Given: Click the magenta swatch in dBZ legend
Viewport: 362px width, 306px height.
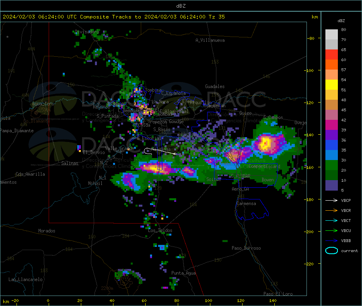Looking at the screenshot, I should pyautogui.click(x=331, y=125).
